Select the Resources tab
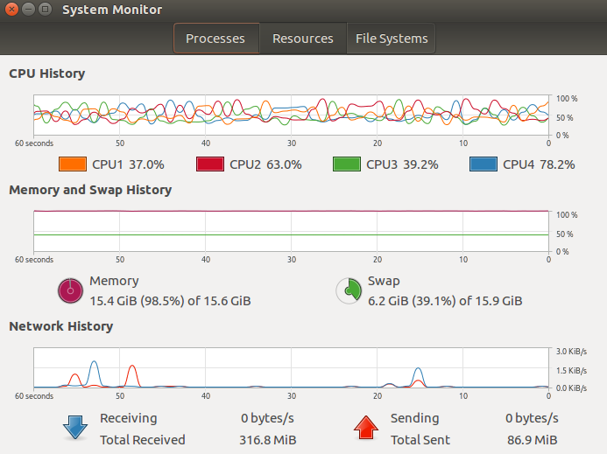This screenshot has height=454, width=607. pos(303,38)
